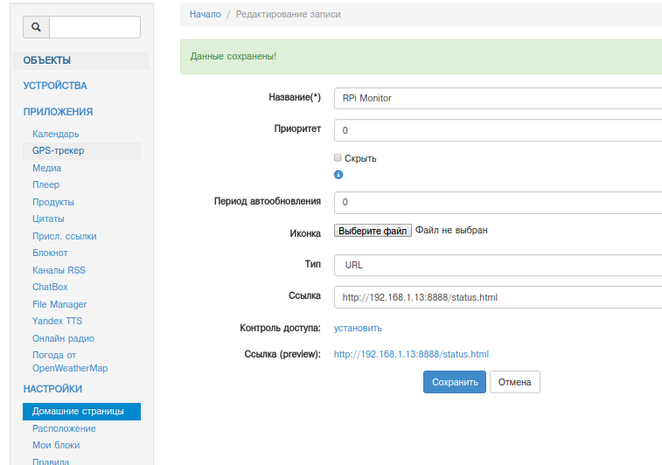662x465 pixels.
Task: Open the установить access control link
Action: click(x=358, y=328)
